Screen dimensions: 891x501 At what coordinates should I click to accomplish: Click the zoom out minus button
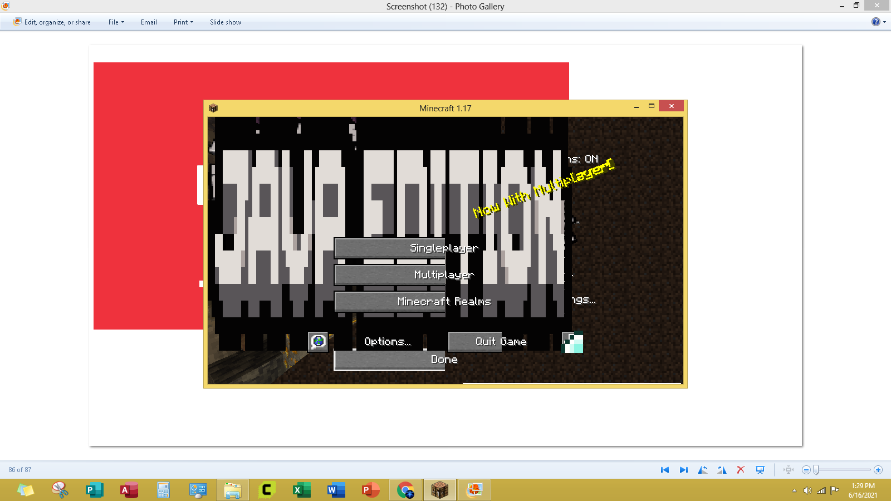point(806,470)
